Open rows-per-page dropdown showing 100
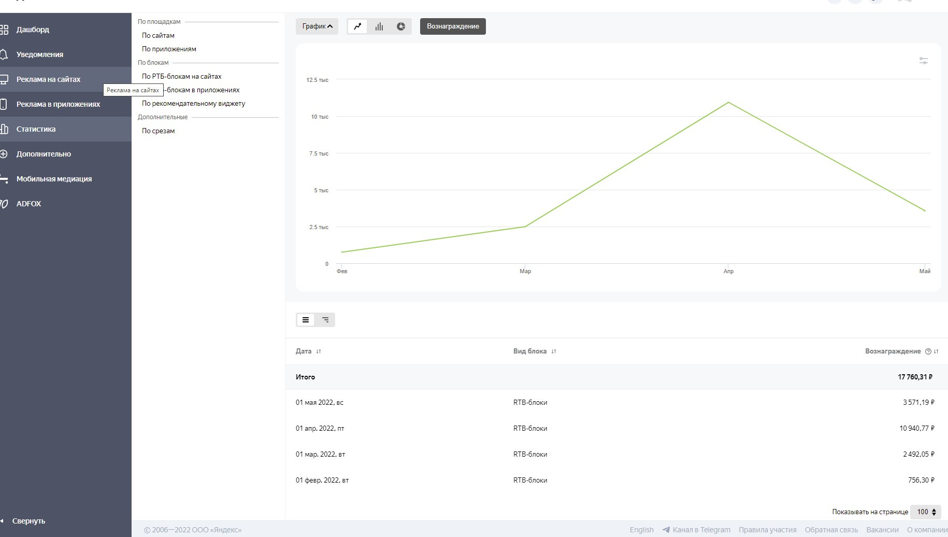Viewport: 948px width, 537px height. (x=925, y=512)
